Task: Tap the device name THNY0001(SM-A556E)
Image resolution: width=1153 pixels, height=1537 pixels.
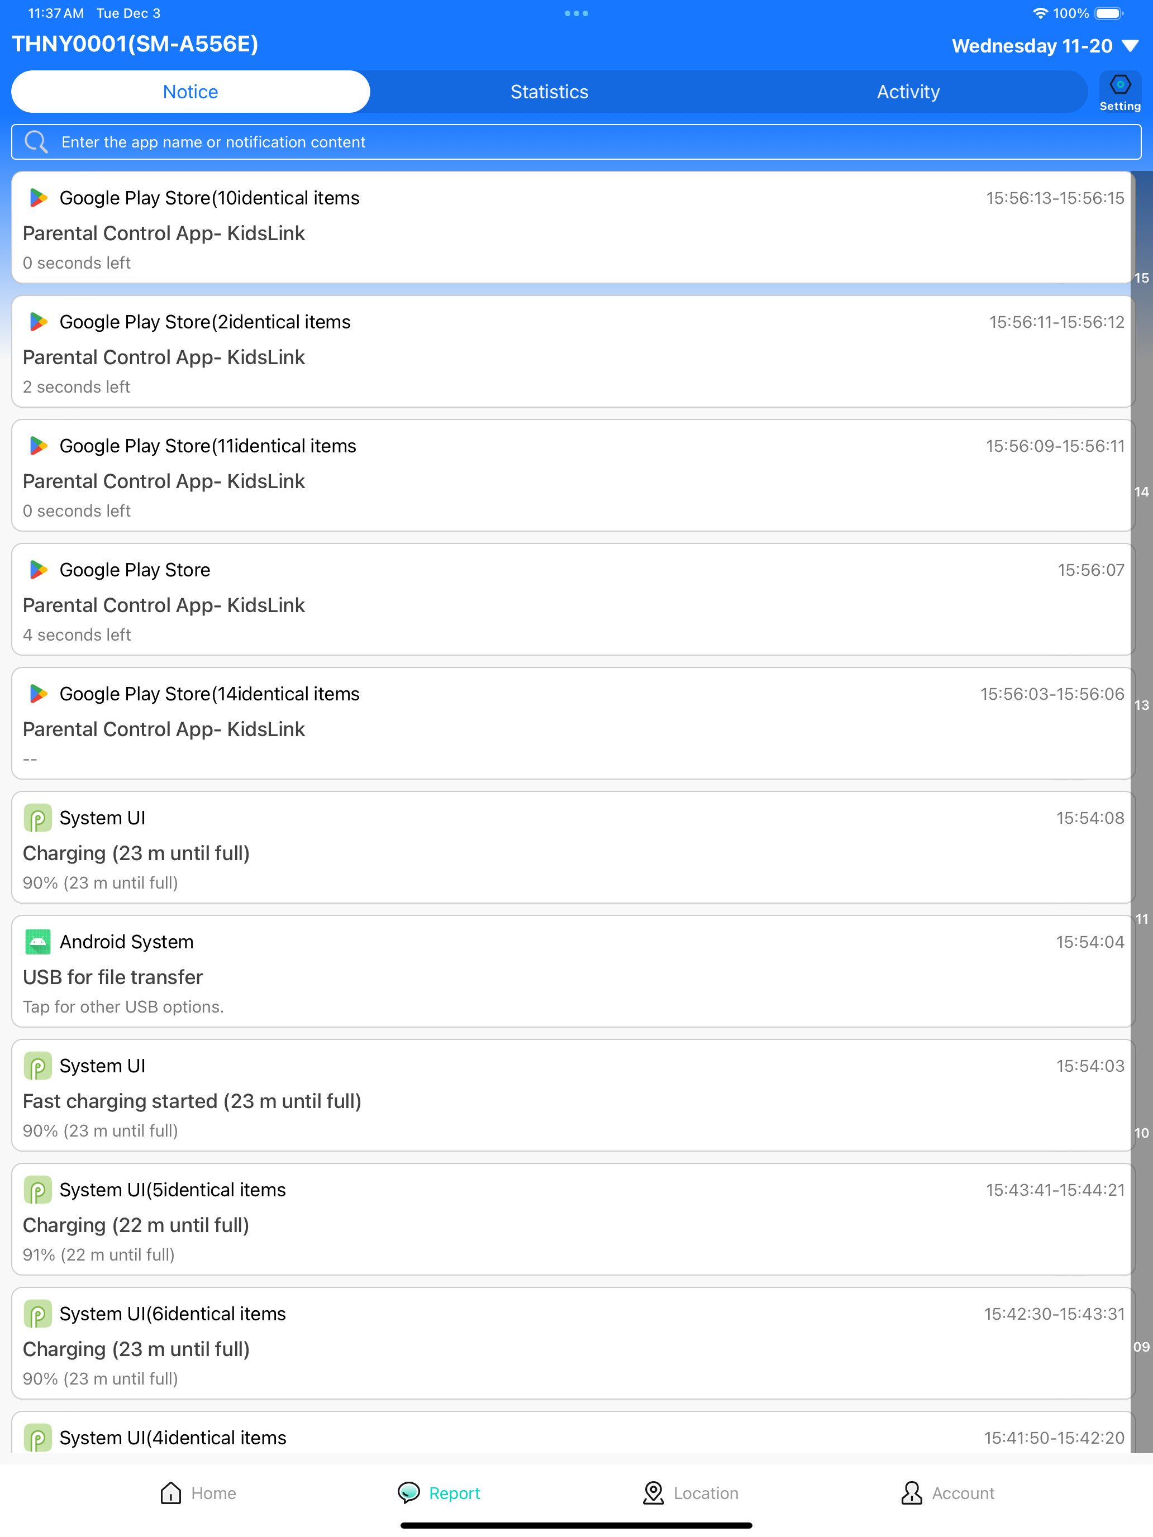Action: tap(135, 44)
